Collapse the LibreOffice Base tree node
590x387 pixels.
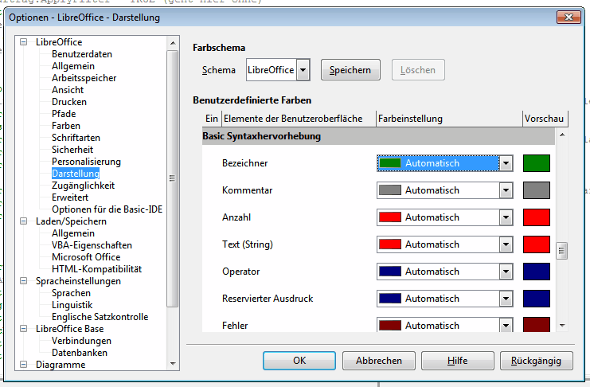pyautogui.click(x=24, y=329)
